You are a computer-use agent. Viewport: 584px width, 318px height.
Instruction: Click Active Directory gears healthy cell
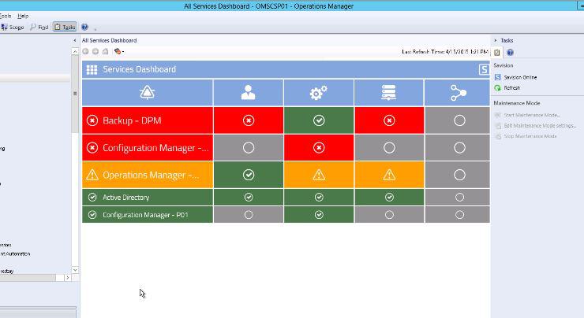pos(319,198)
